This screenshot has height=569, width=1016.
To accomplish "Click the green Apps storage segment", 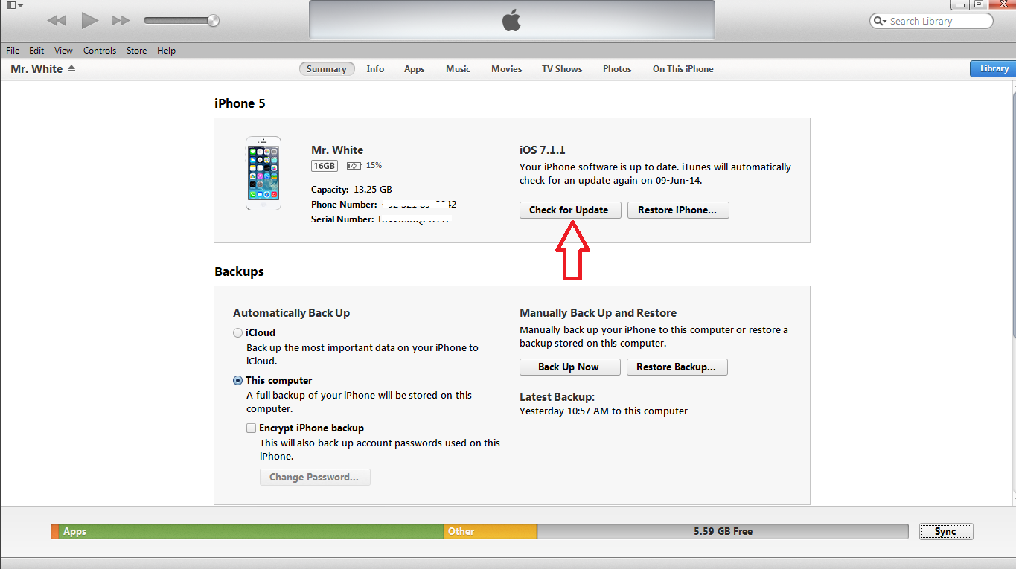I will click(x=251, y=532).
